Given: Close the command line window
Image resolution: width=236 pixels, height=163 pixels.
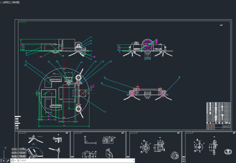Looking at the screenshot, I should (x=4, y=161).
